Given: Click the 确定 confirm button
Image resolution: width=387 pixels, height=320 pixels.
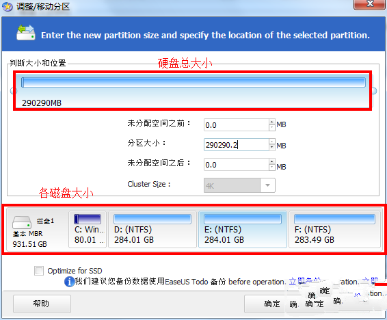Looking at the screenshot, I should 272,304.
